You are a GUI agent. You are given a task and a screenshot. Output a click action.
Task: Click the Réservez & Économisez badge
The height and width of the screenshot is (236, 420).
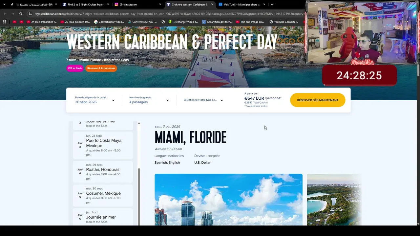point(101,68)
